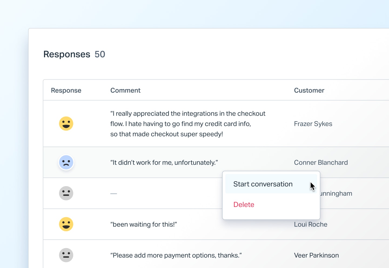The width and height of the screenshot is (389, 268).
Task: Click the neutral face for Veer Parkinson
Action: (66, 255)
